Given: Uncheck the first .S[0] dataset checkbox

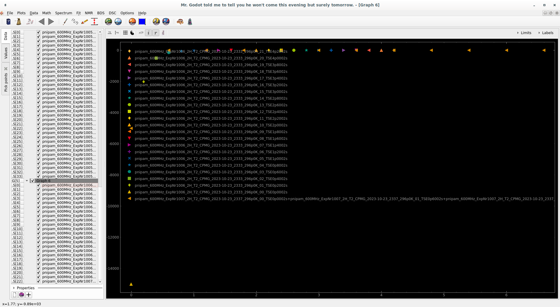Looking at the screenshot, I should pyautogui.click(x=38, y=32).
